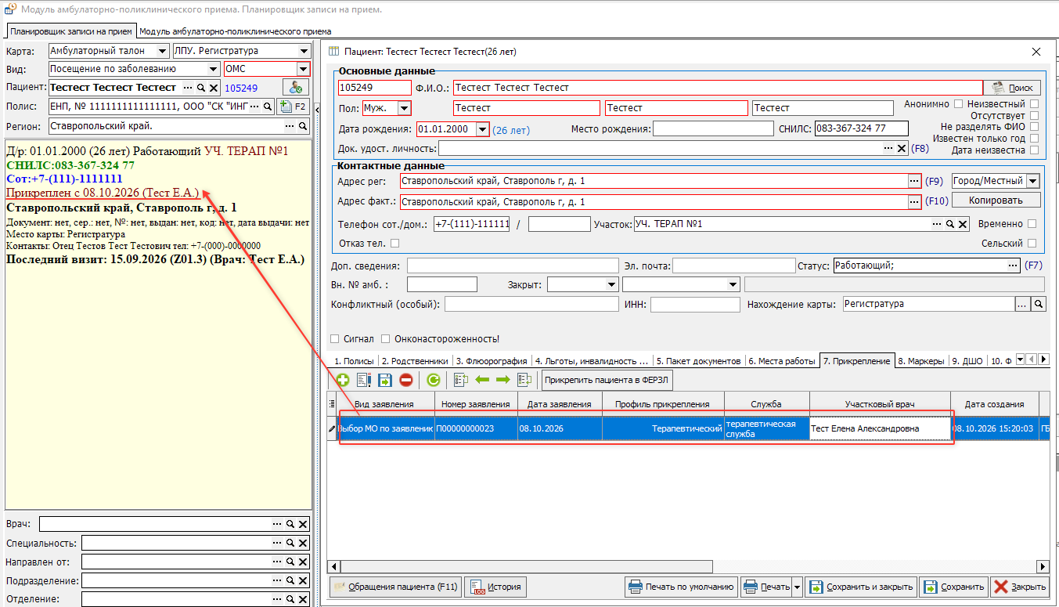This screenshot has width=1059, height=607.
Task: Open Обращения пациента (F11)
Action: [395, 587]
